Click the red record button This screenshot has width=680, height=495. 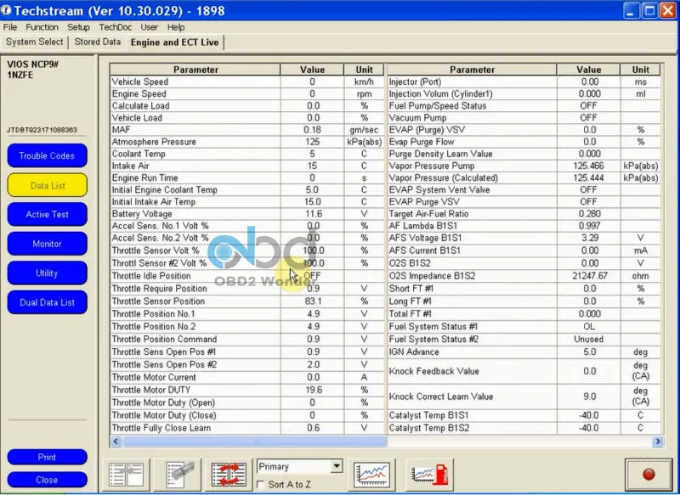(x=649, y=475)
